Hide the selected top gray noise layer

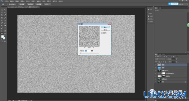(x=156, y=65)
